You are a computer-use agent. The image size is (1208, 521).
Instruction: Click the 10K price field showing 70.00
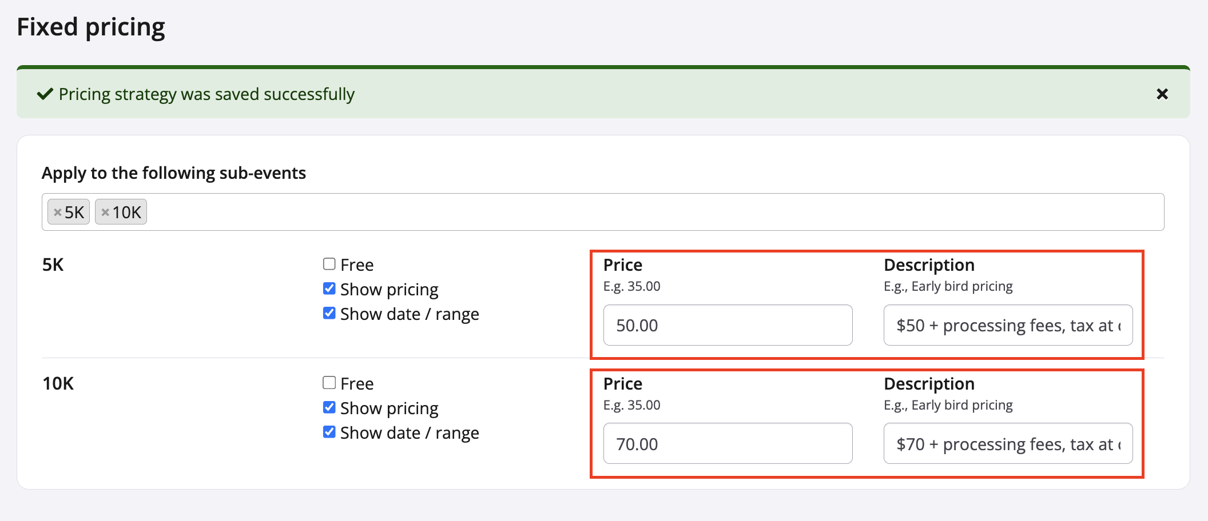click(x=728, y=444)
